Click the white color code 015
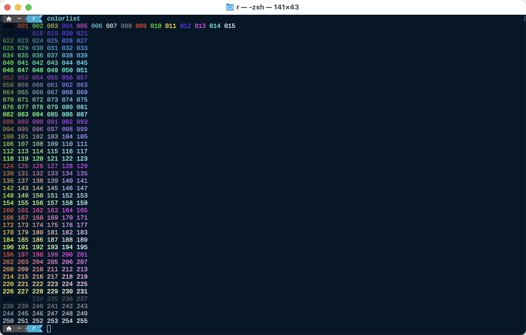Screen dimensions: 526x335 [229, 26]
